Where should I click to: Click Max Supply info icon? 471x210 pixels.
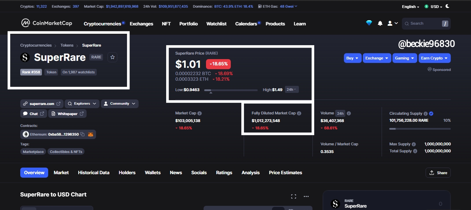[x=414, y=144]
